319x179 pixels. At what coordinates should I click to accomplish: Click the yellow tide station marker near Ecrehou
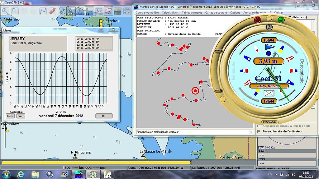101,23
